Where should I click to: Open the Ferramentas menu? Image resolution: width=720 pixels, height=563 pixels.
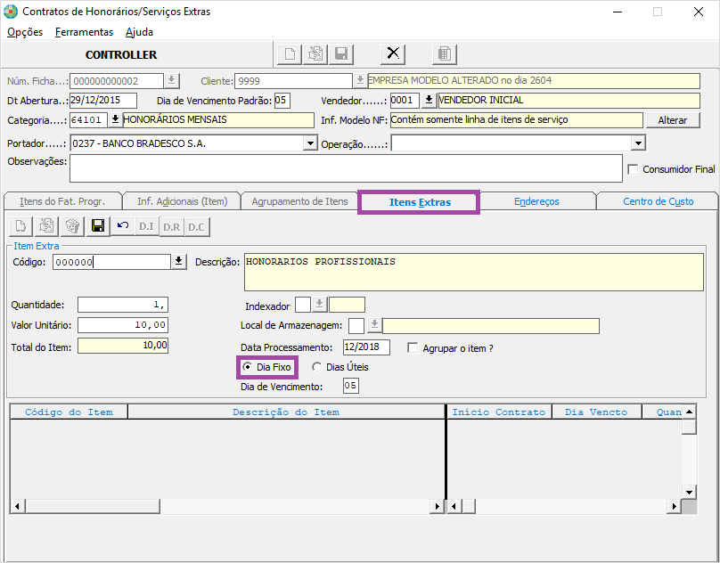(x=84, y=32)
